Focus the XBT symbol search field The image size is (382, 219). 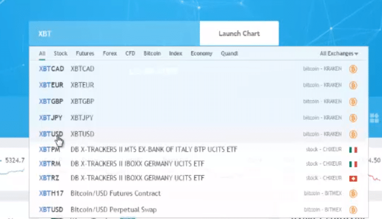(x=114, y=34)
